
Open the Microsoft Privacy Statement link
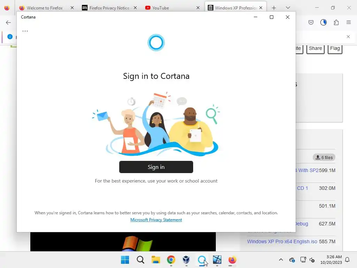pyautogui.click(x=156, y=220)
